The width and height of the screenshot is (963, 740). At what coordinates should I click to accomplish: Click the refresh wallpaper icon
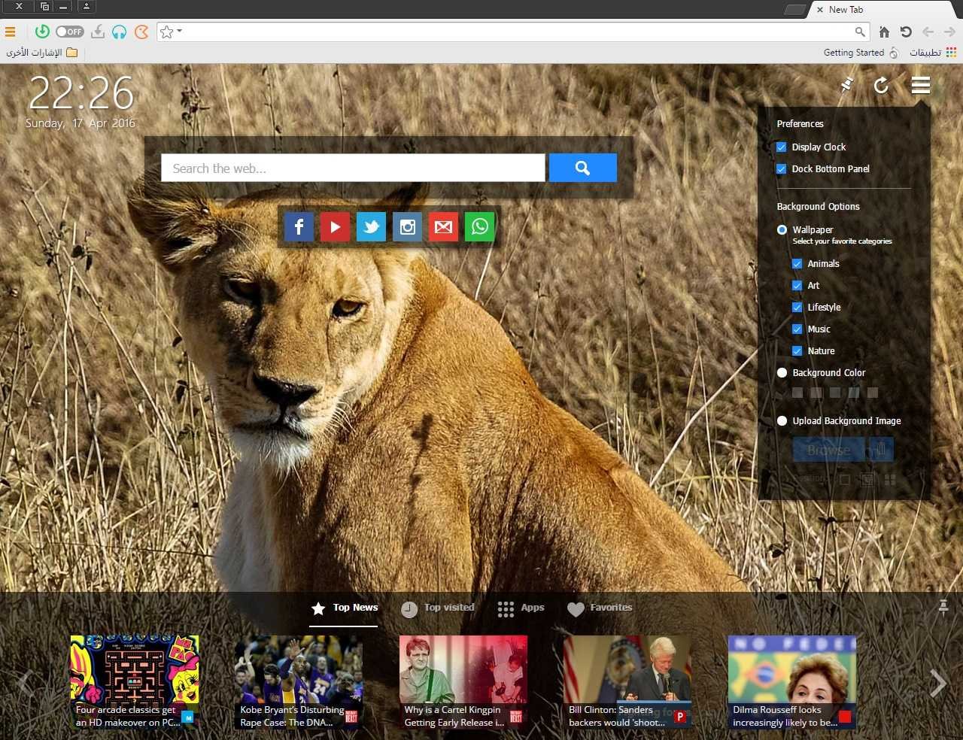[881, 86]
